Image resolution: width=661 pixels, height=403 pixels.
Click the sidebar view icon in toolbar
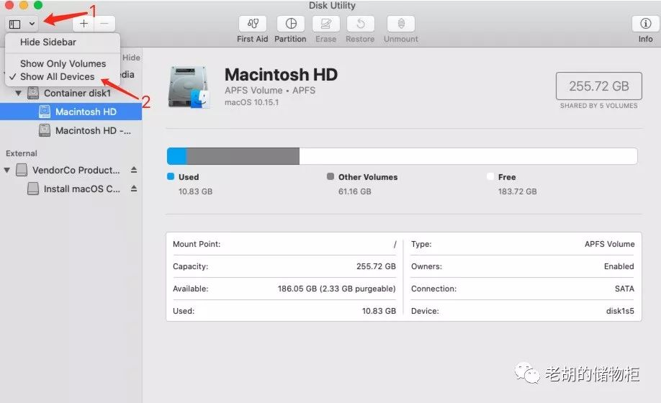14,24
